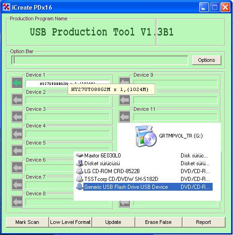Click the arrow icon beside Device 7

coord(17,184)
